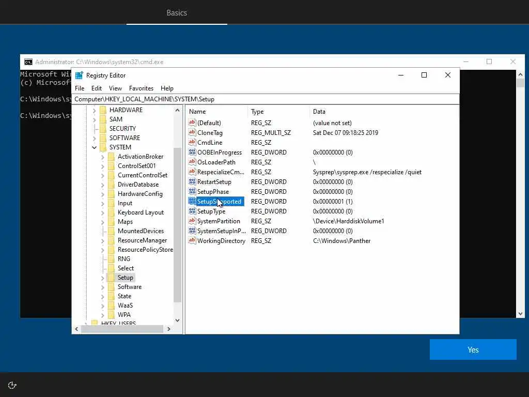
Task: Click the ControlSet001 folder icon
Action: [112, 166]
